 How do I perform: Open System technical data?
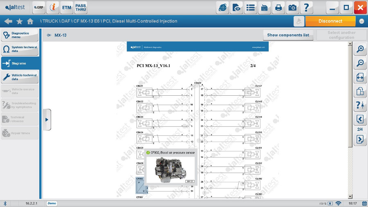click(x=20, y=49)
